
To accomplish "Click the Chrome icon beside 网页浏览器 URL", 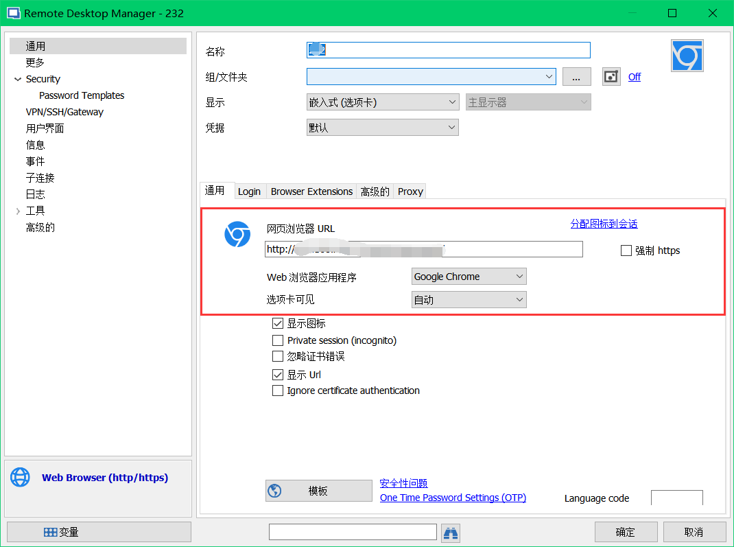I will 237,234.
